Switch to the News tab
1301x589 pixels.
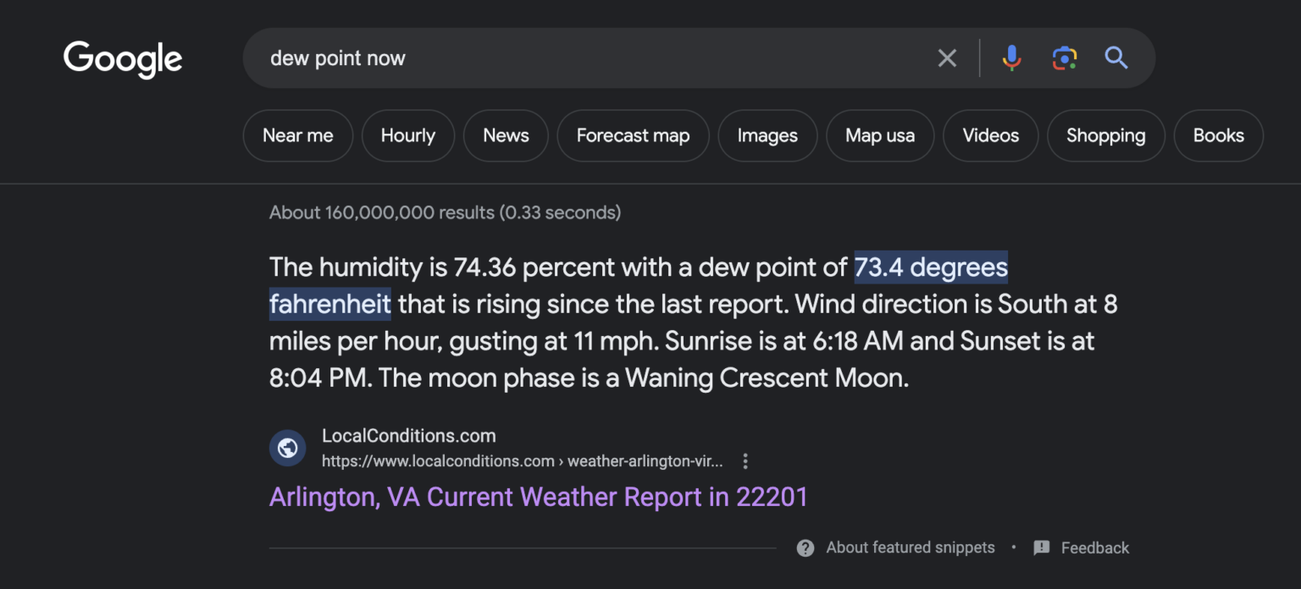[506, 135]
